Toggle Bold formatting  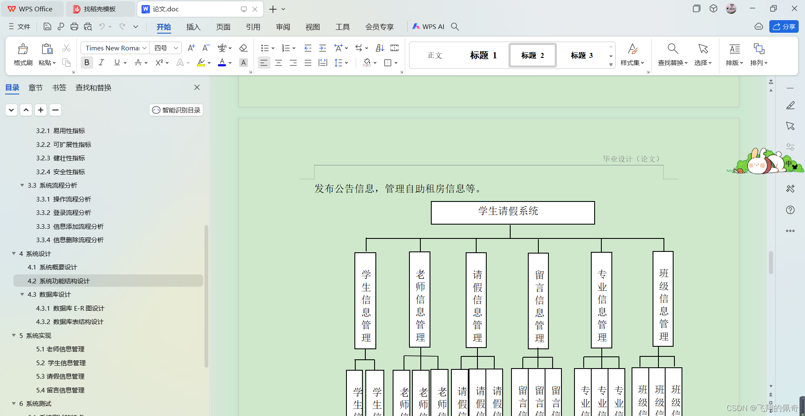[87, 63]
